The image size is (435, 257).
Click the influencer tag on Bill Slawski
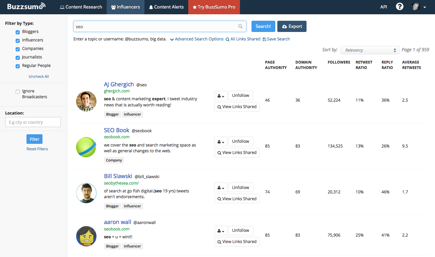[x=133, y=206]
